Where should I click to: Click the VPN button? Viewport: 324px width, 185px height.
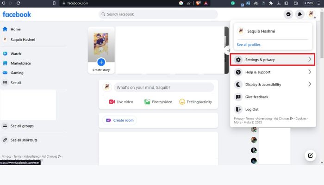[308, 3]
